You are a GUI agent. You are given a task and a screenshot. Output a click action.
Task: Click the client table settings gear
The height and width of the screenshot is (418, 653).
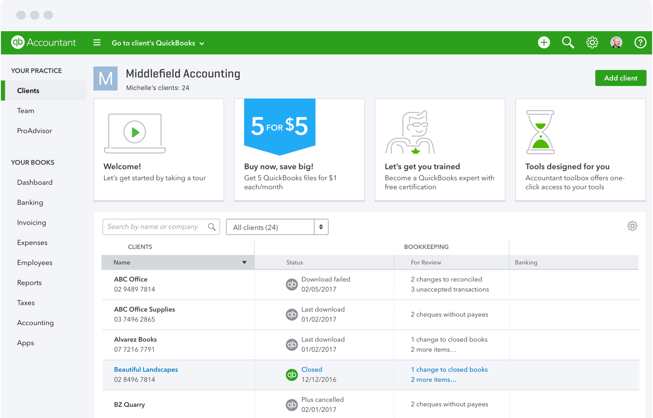632,226
